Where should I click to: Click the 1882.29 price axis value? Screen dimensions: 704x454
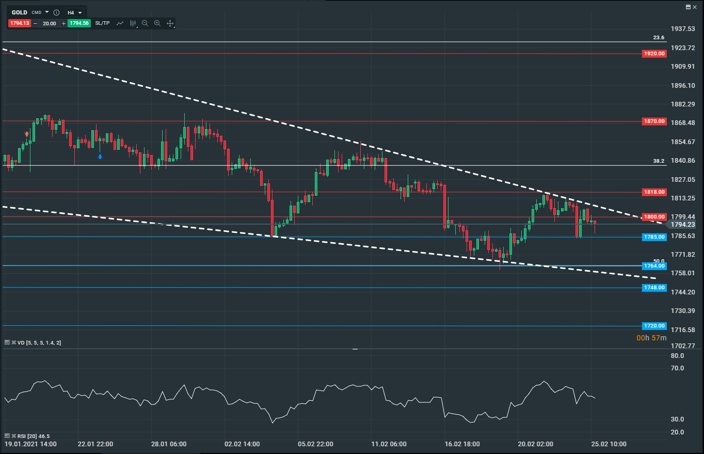pyautogui.click(x=683, y=104)
